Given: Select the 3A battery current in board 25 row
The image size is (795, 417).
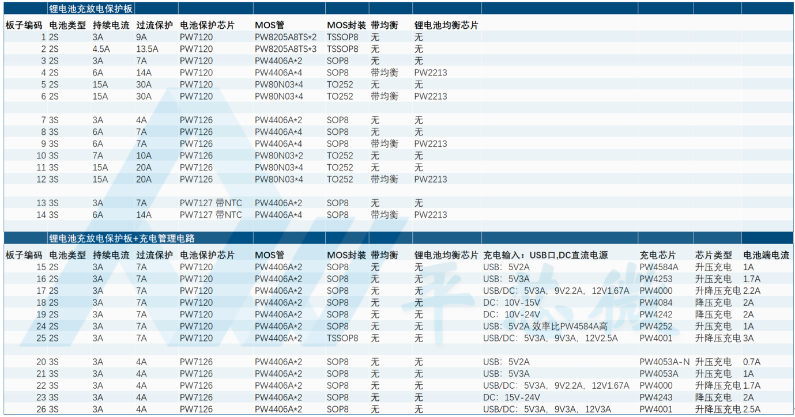Looking at the screenshot, I should click(x=748, y=338).
